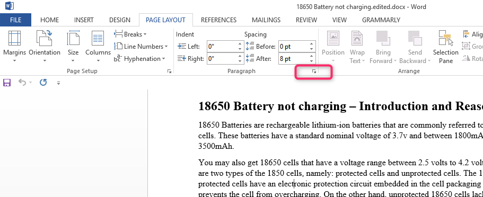
Task: Click the Spacing Before input field
Action: 294,47
